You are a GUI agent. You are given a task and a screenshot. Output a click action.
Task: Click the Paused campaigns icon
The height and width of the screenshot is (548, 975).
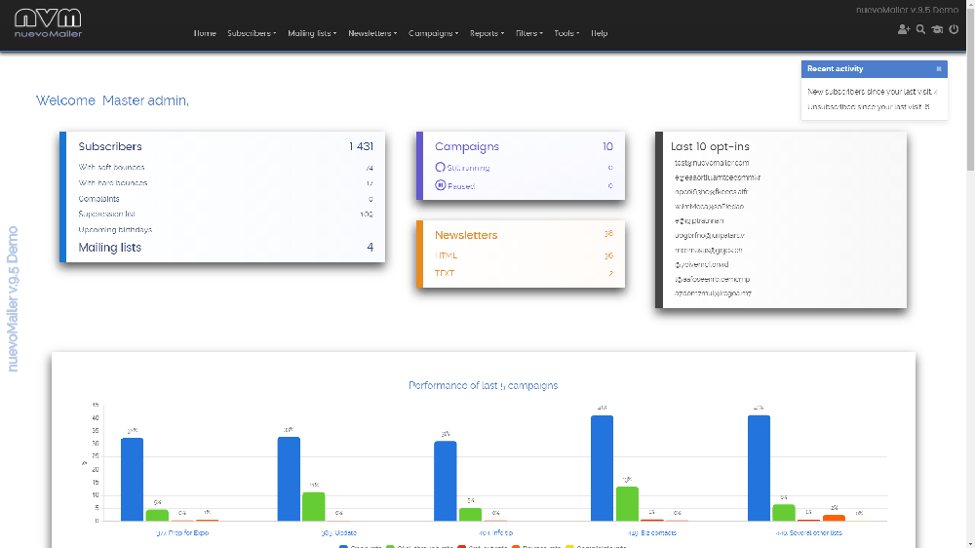[x=441, y=185]
